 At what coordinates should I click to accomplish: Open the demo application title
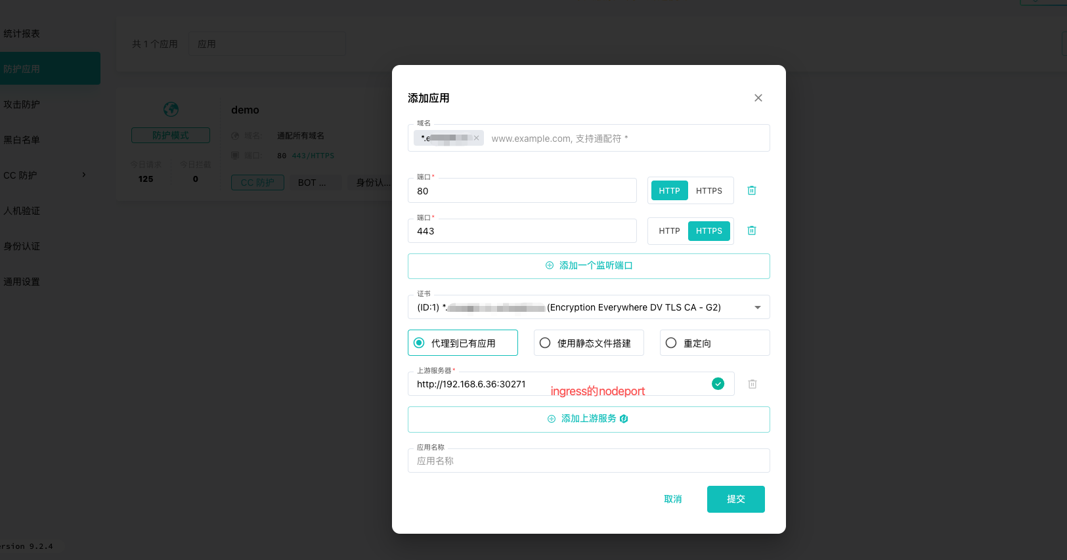click(245, 110)
